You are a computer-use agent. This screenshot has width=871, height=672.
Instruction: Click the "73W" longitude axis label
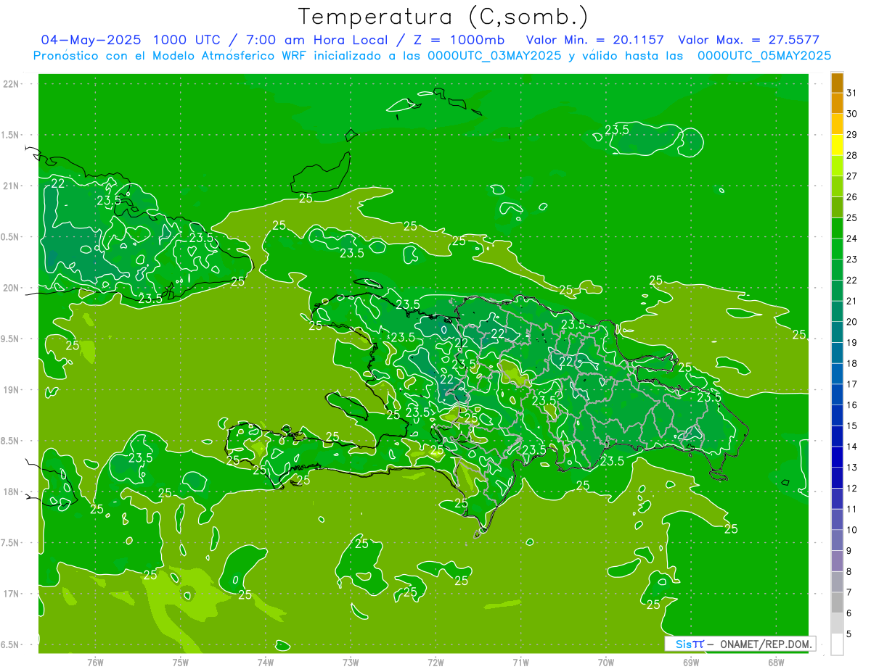351,662
